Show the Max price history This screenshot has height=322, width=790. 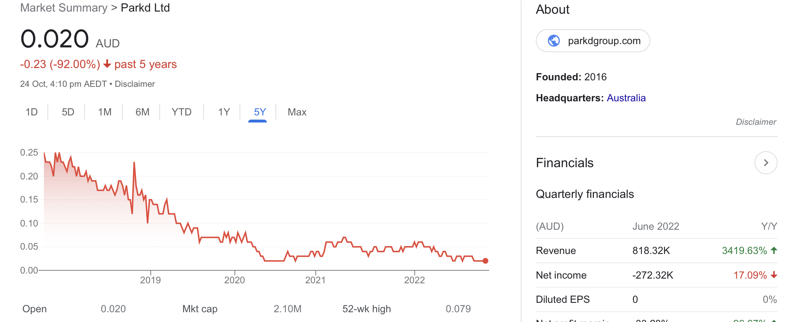point(297,112)
